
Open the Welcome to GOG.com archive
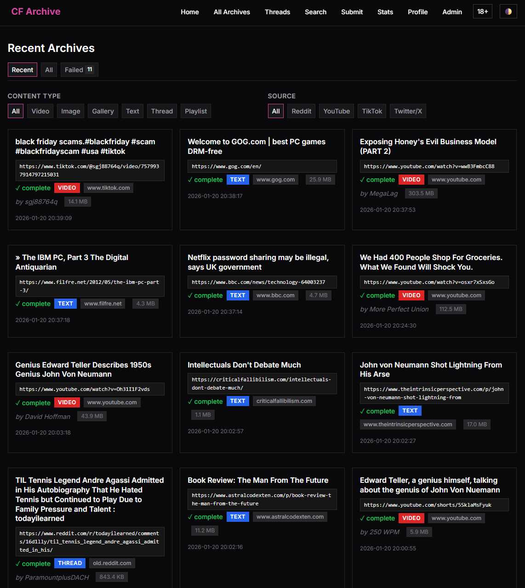256,146
